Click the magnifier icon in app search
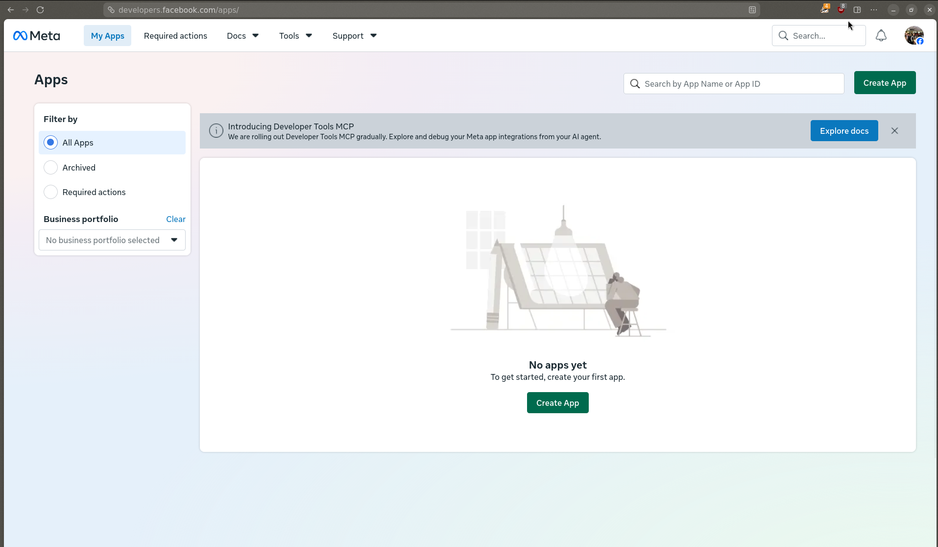This screenshot has width=938, height=547. [x=635, y=84]
